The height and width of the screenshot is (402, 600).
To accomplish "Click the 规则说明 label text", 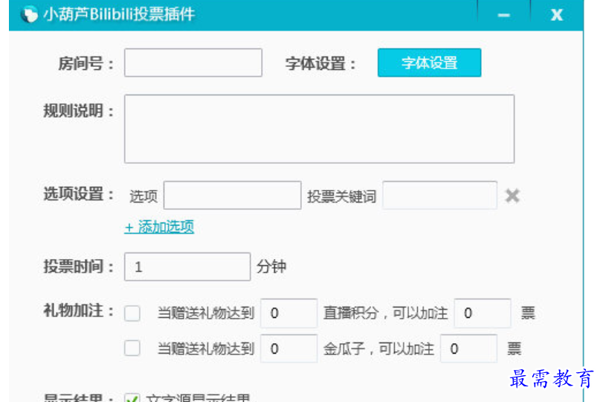I will (79, 111).
